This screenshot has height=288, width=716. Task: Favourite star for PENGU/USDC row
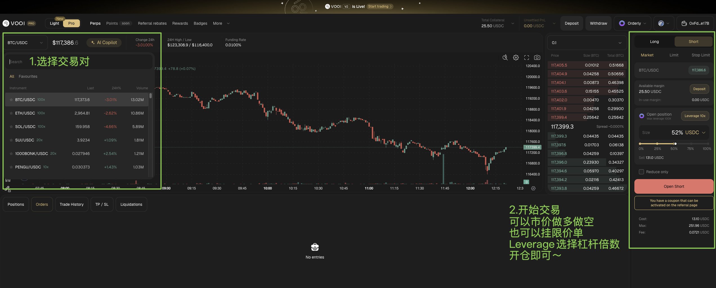[11, 167]
